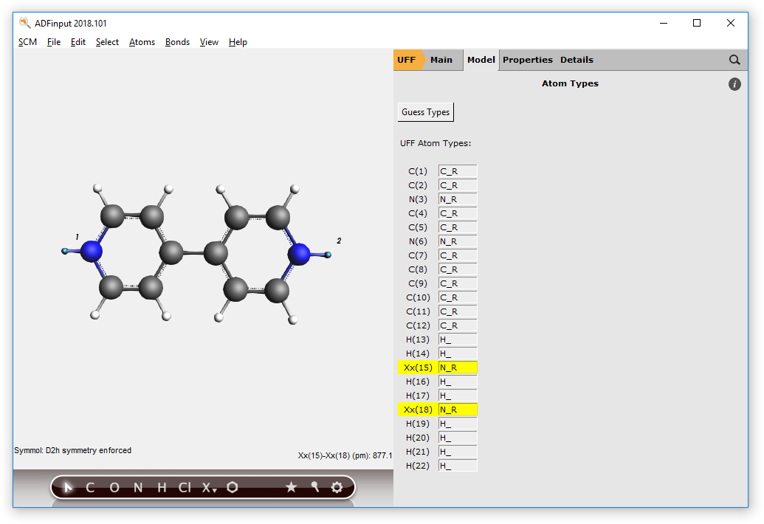Open the Details panel tab
Screen dimensions: 764x524
point(577,60)
